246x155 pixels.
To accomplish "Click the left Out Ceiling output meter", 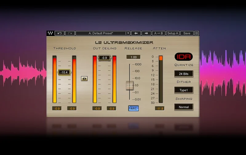I will pyautogui.click(x=95, y=79).
